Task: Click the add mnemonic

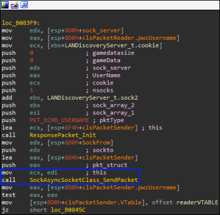Action: click(7, 98)
